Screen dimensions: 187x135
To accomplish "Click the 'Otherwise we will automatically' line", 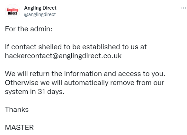I will [85, 83].
